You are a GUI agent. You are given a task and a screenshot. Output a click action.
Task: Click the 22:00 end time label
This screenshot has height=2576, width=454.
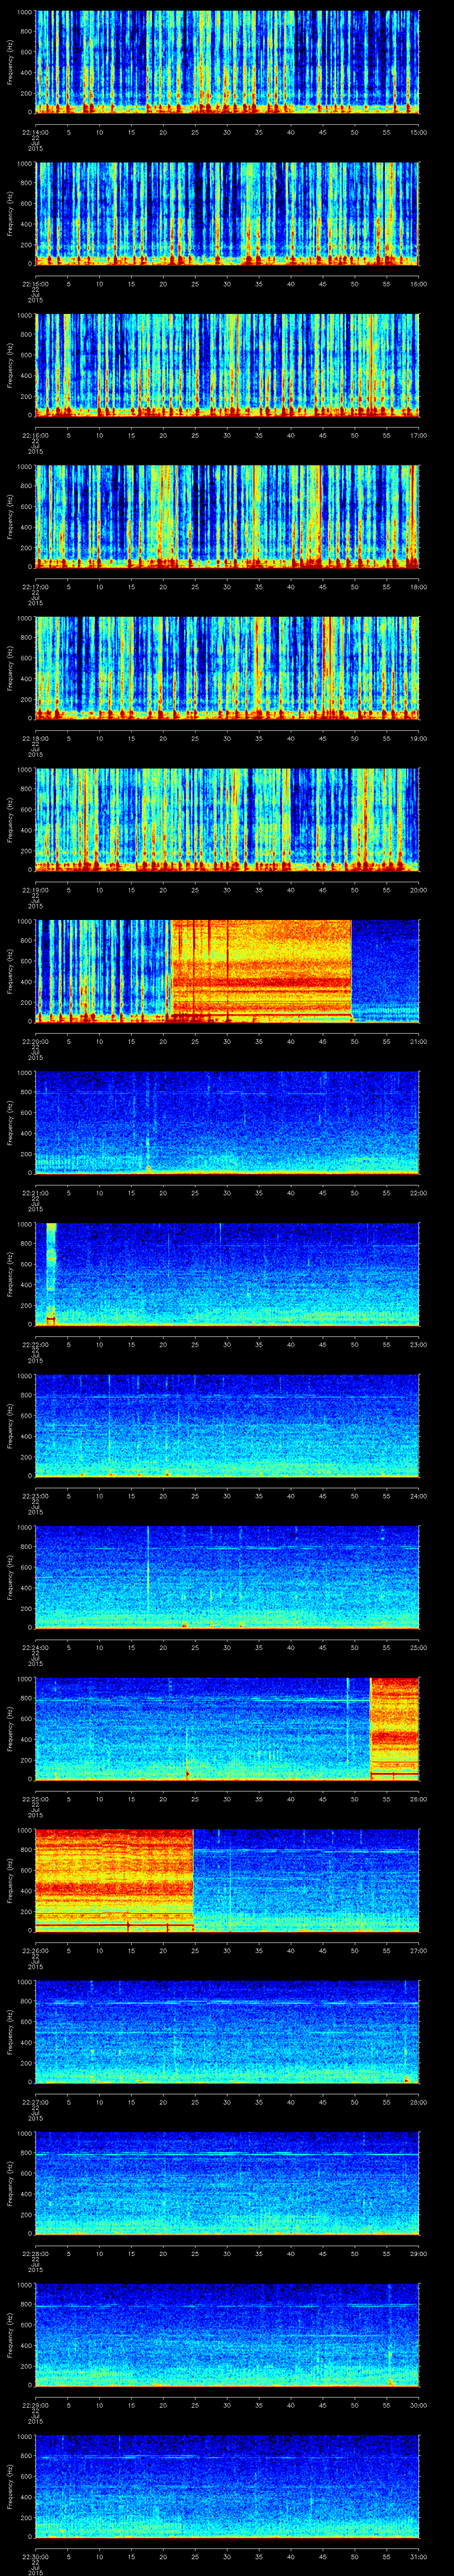pos(418,1192)
